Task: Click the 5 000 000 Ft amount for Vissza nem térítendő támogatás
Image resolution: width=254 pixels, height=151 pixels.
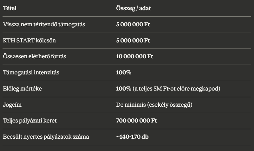Action: click(134, 24)
